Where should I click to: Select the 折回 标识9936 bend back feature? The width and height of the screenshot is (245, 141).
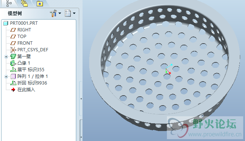(28, 83)
